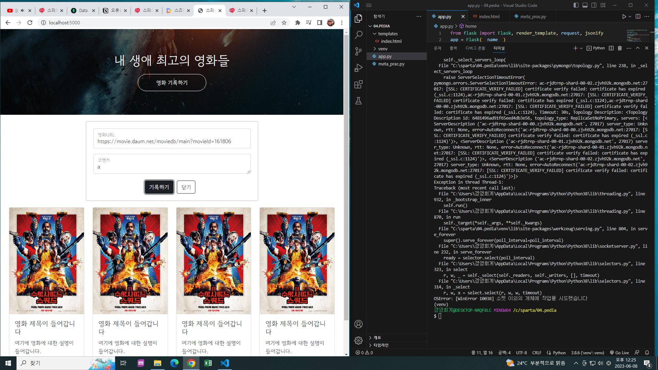Open a new Chrome tab
This screenshot has width=658, height=370.
[265, 11]
